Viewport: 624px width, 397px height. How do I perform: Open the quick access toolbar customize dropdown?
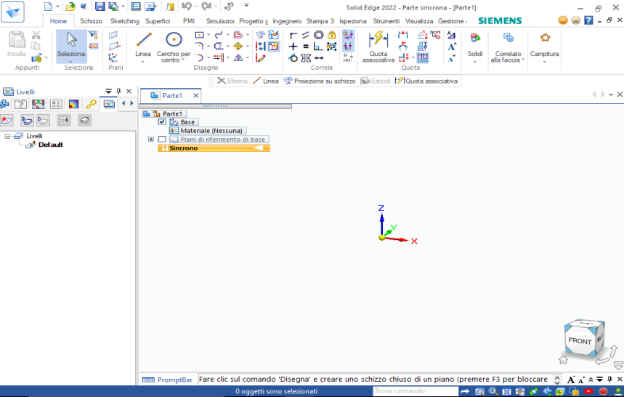tap(246, 6)
